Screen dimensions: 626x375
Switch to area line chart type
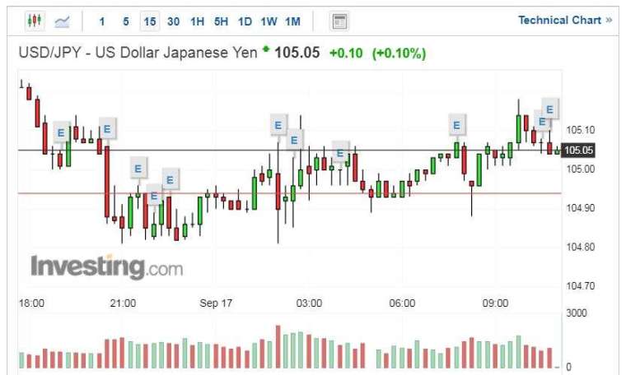[x=62, y=21]
